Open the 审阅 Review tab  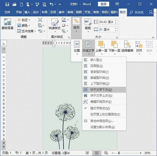point(70,12)
